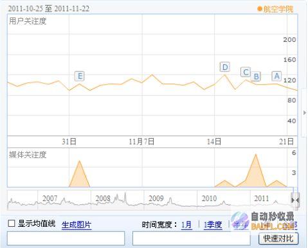Click 2007 on the overview timeline
Image resolution: width=308 pixels, height=248 pixels.
coord(50,199)
